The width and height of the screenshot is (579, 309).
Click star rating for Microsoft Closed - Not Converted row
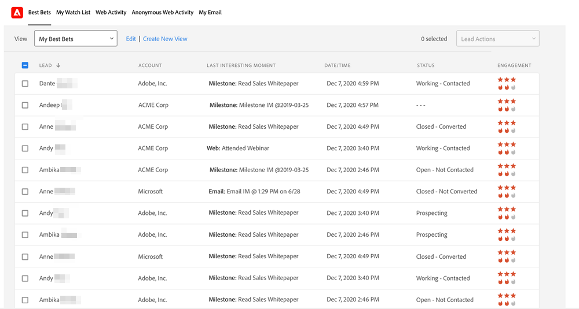[507, 188]
